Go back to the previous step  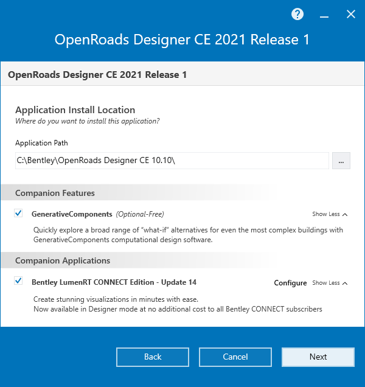click(153, 357)
